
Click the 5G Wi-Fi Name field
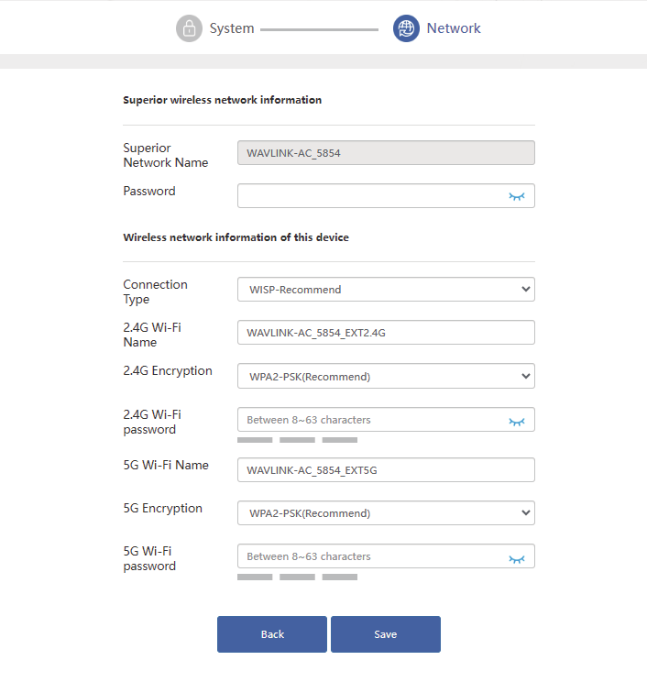(x=386, y=470)
